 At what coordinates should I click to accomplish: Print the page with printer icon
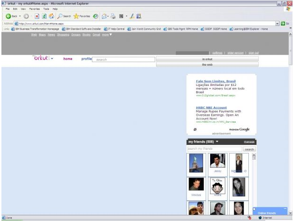click(113, 16)
